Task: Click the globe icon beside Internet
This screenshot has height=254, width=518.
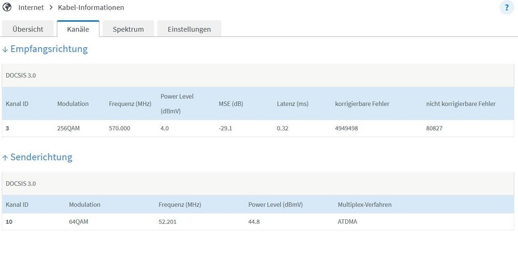Action: click(7, 8)
